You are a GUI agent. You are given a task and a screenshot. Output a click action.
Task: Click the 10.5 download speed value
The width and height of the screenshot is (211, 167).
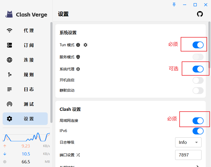click(26, 154)
